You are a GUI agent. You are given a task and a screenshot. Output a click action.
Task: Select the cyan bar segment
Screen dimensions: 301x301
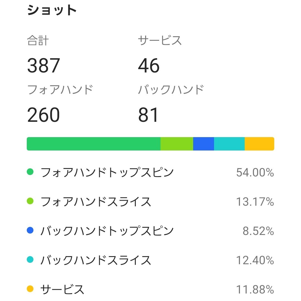tap(229, 144)
